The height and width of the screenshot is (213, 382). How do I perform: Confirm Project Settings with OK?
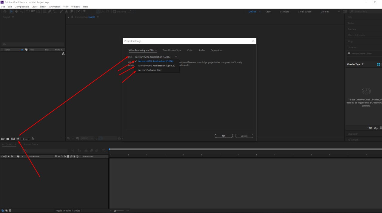[x=224, y=136]
